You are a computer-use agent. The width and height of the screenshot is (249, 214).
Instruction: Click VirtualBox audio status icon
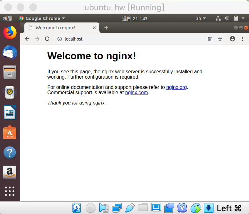pos(104,208)
